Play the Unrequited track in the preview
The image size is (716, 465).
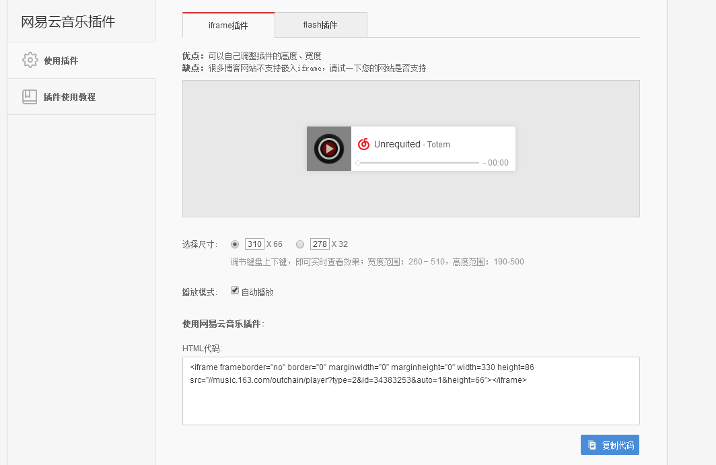pos(329,149)
